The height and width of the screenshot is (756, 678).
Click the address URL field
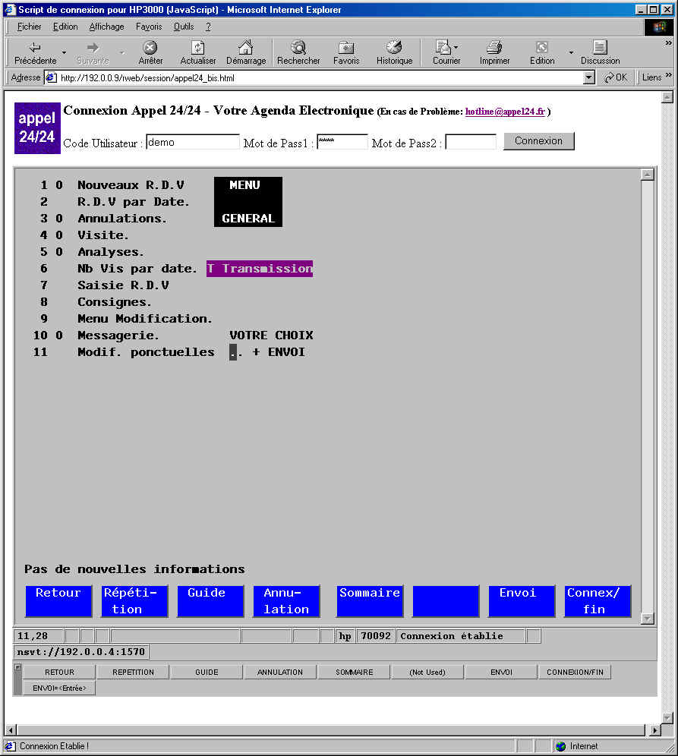click(x=320, y=77)
